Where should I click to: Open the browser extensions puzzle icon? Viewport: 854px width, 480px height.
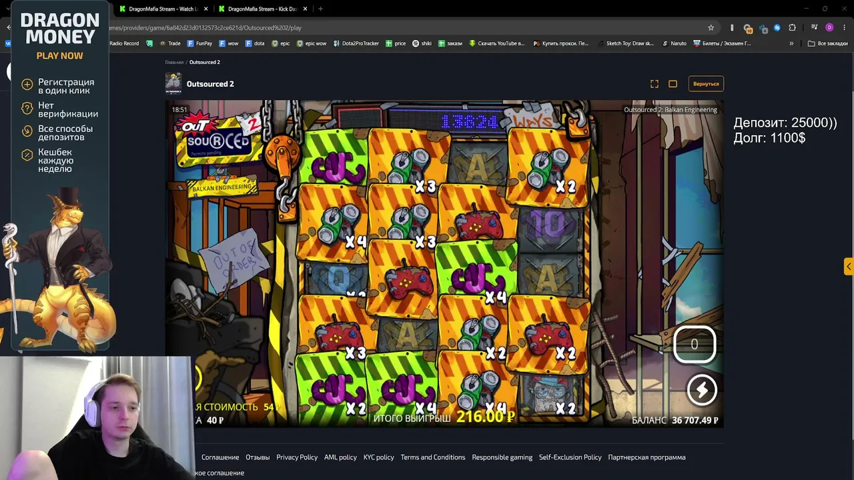(792, 27)
